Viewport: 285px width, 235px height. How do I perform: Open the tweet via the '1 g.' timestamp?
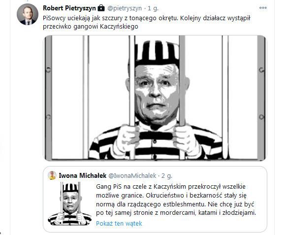click(153, 8)
